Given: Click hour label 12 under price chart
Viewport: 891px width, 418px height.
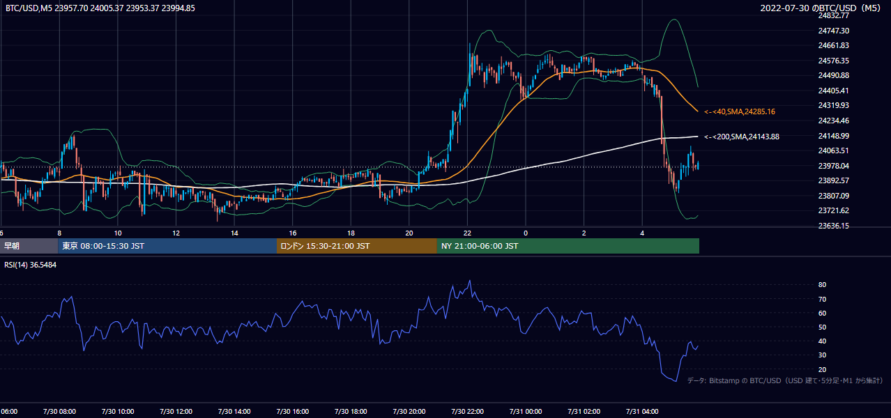Looking at the screenshot, I should [176, 233].
